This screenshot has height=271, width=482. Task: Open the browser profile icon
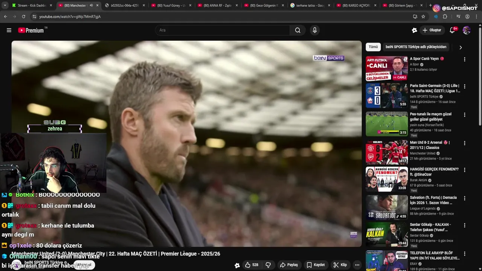(467, 17)
